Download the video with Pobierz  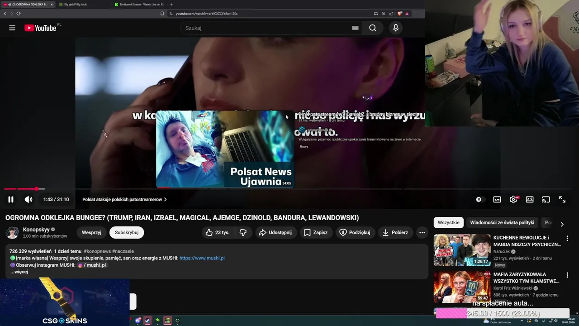(x=395, y=232)
